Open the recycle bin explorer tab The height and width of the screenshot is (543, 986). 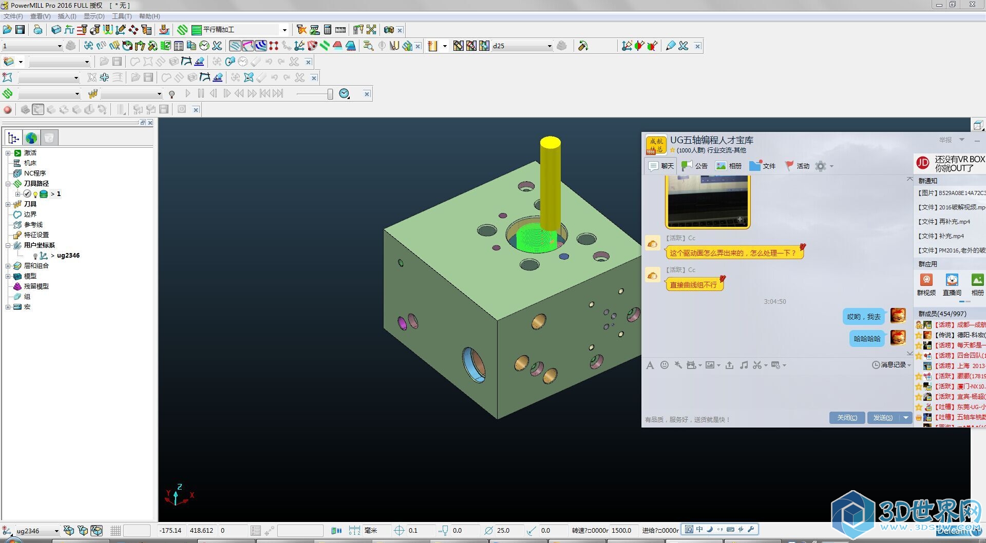(x=49, y=138)
